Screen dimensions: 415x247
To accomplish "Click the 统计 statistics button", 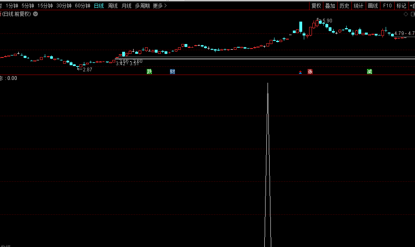I will coord(358,6).
